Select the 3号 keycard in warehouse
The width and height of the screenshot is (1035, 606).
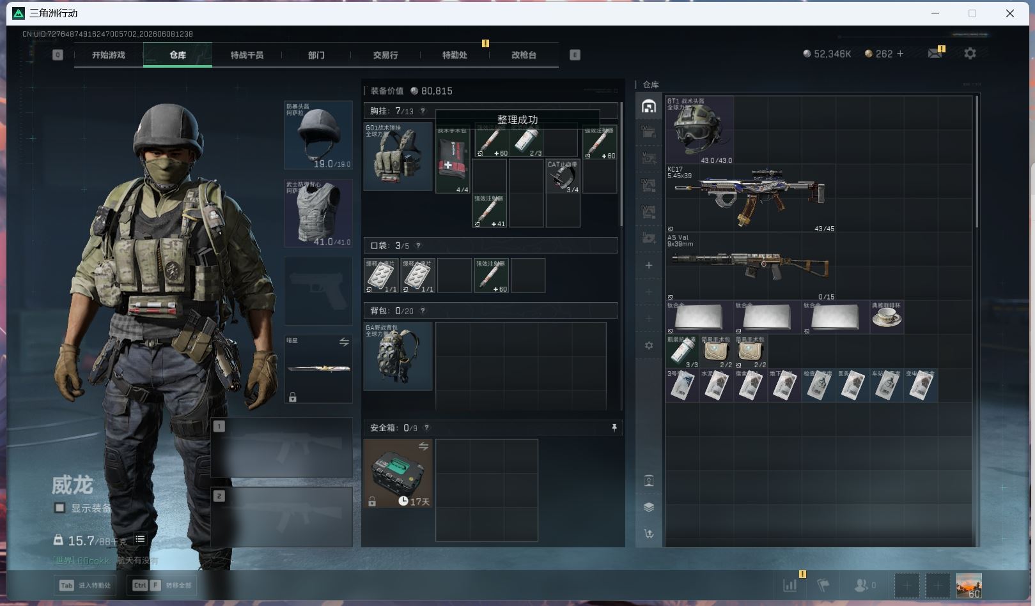click(682, 385)
